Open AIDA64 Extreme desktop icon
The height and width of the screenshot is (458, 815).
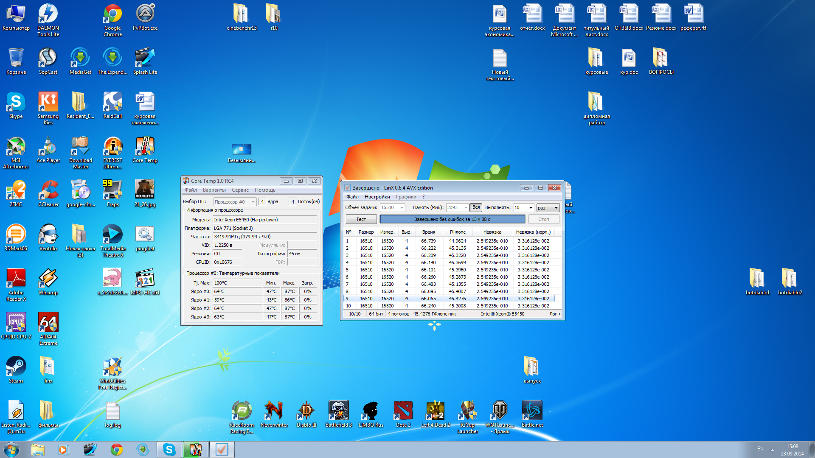pos(48,324)
